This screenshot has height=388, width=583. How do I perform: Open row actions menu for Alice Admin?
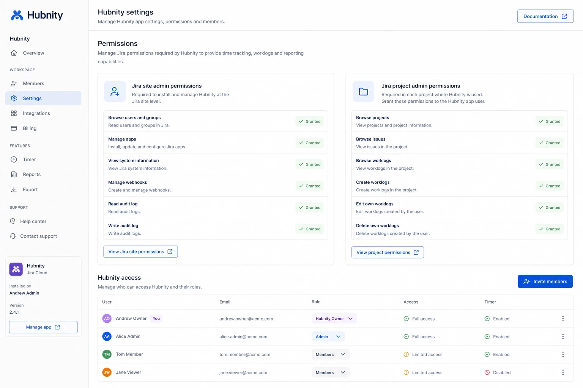563,336
